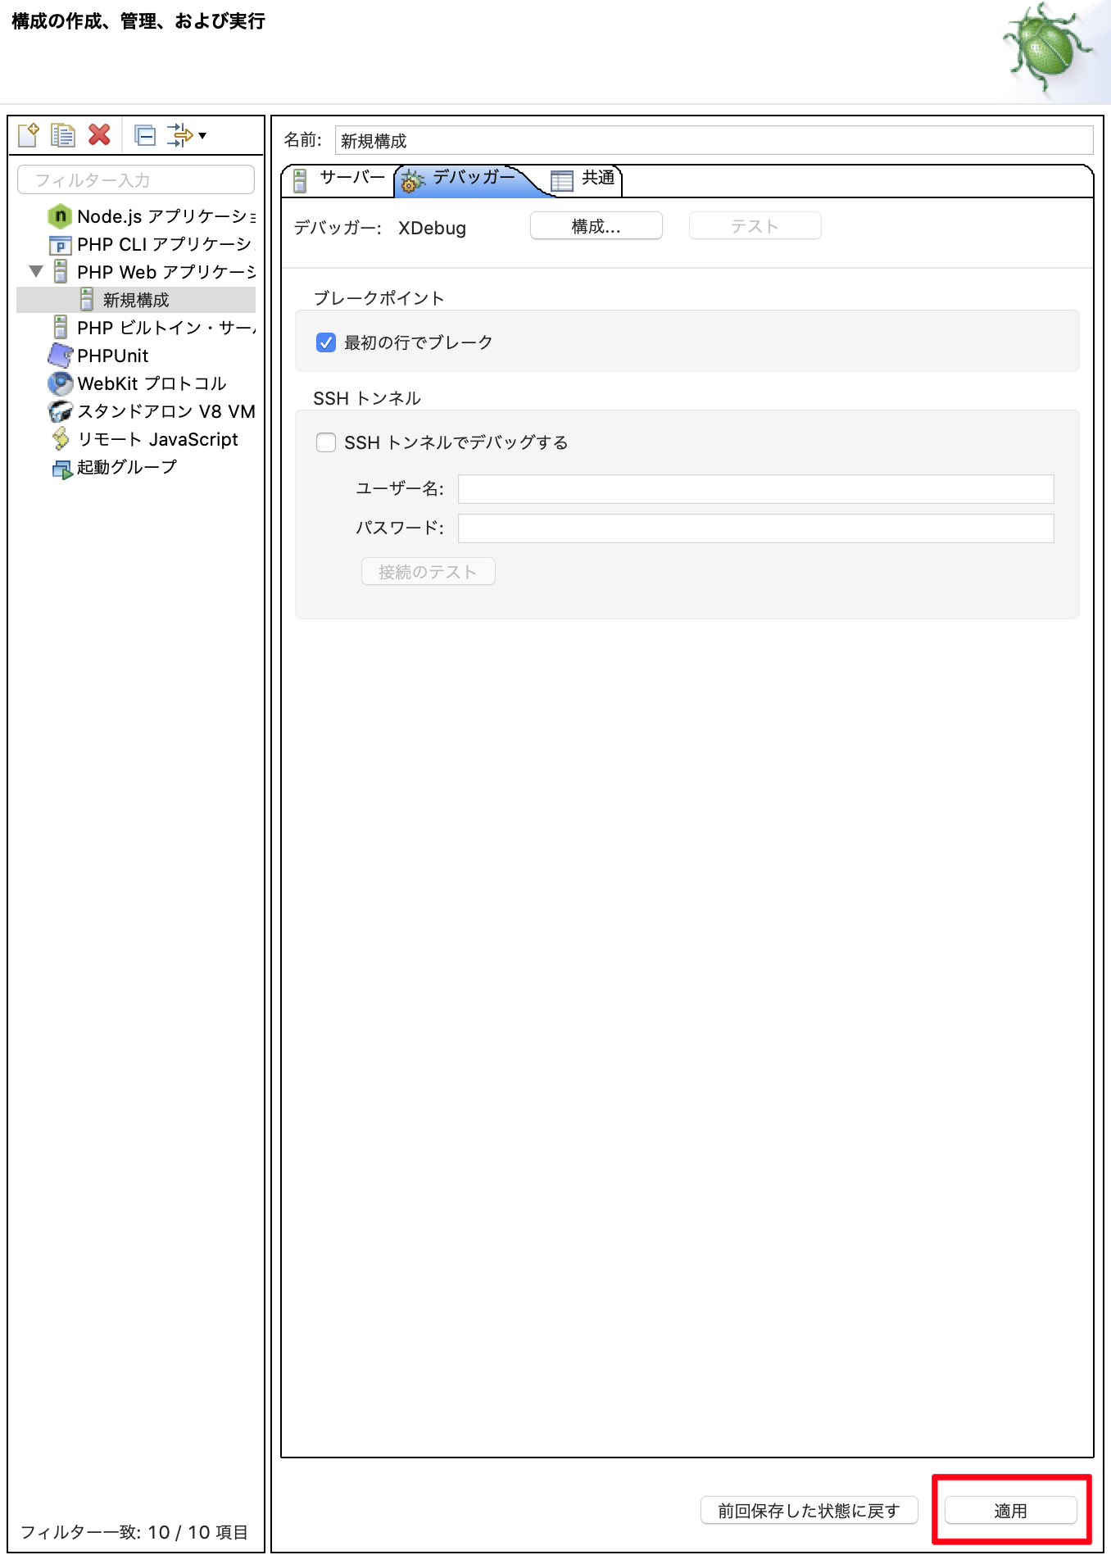Select WebKit プロトコル entry
The height and width of the screenshot is (1555, 1111).
click(152, 383)
